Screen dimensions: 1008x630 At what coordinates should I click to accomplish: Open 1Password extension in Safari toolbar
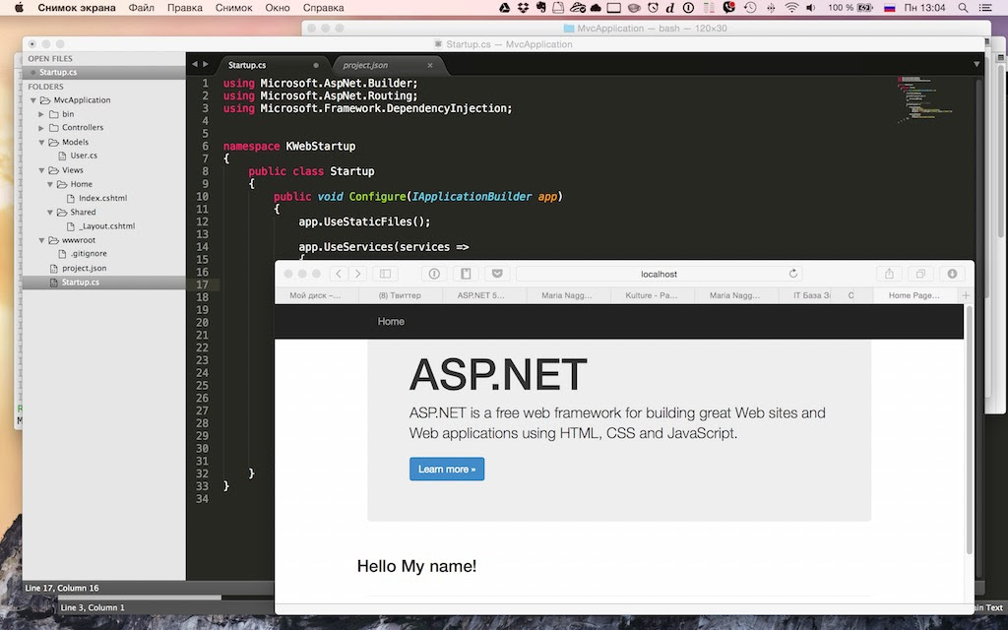(434, 274)
